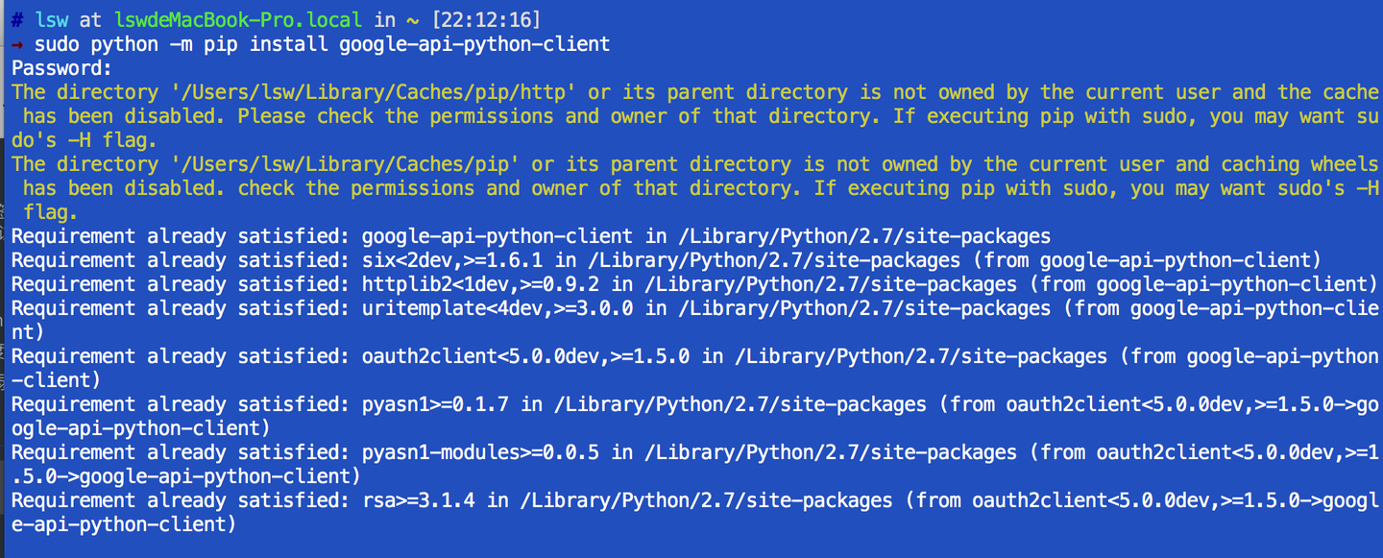1383x558 pixels.
Task: Click the Password: prompt line
Action: [61, 68]
